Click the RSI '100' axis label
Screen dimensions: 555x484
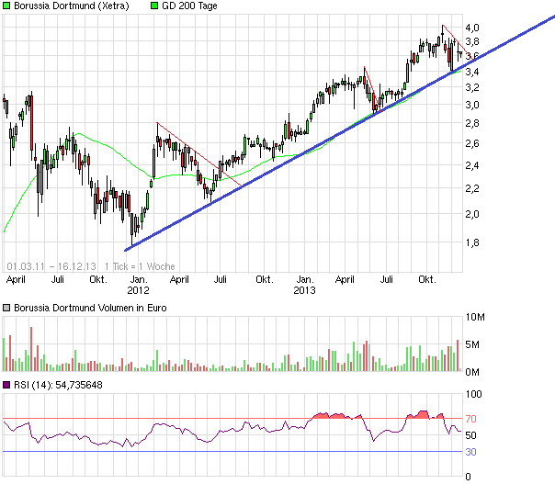473,394
